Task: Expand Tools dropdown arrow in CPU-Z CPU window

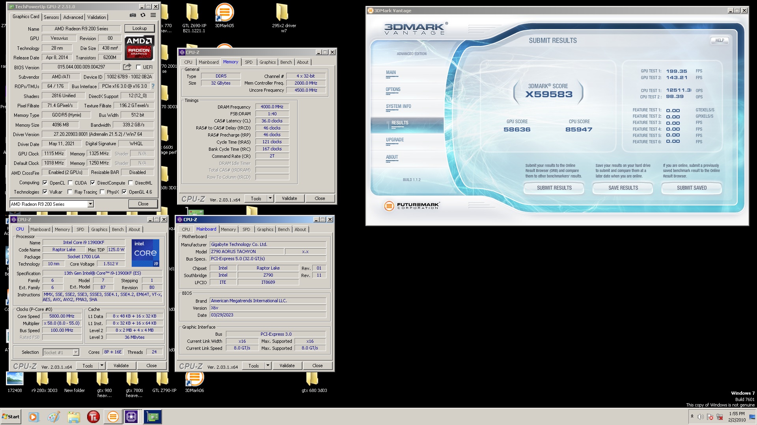Action: tap(102, 366)
